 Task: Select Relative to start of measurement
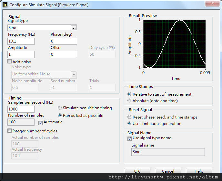point(129,94)
